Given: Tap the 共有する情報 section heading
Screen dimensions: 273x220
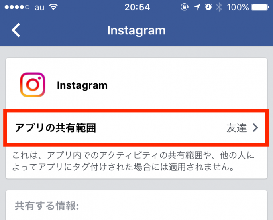Looking at the screenshot, I should pos(47,206).
